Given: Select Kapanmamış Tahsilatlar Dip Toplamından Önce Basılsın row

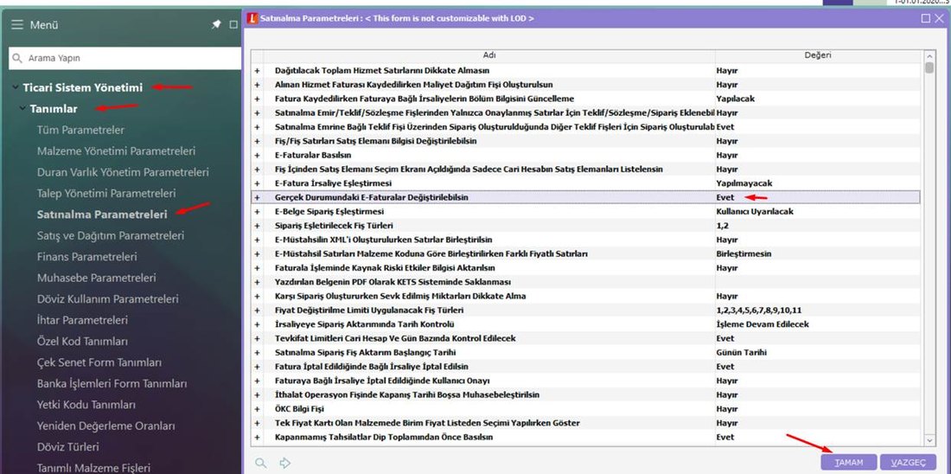Looking at the screenshot, I should click(x=586, y=437).
